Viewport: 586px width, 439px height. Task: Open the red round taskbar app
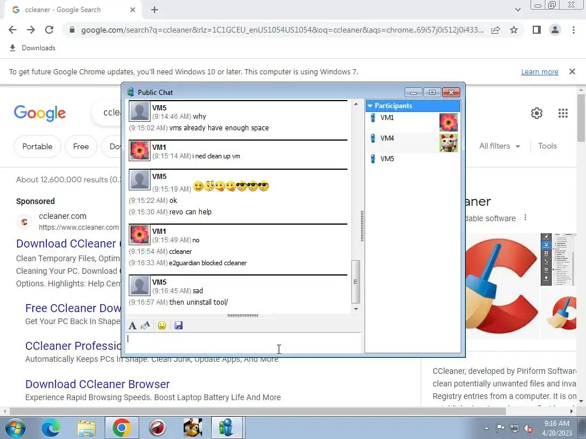click(x=157, y=428)
